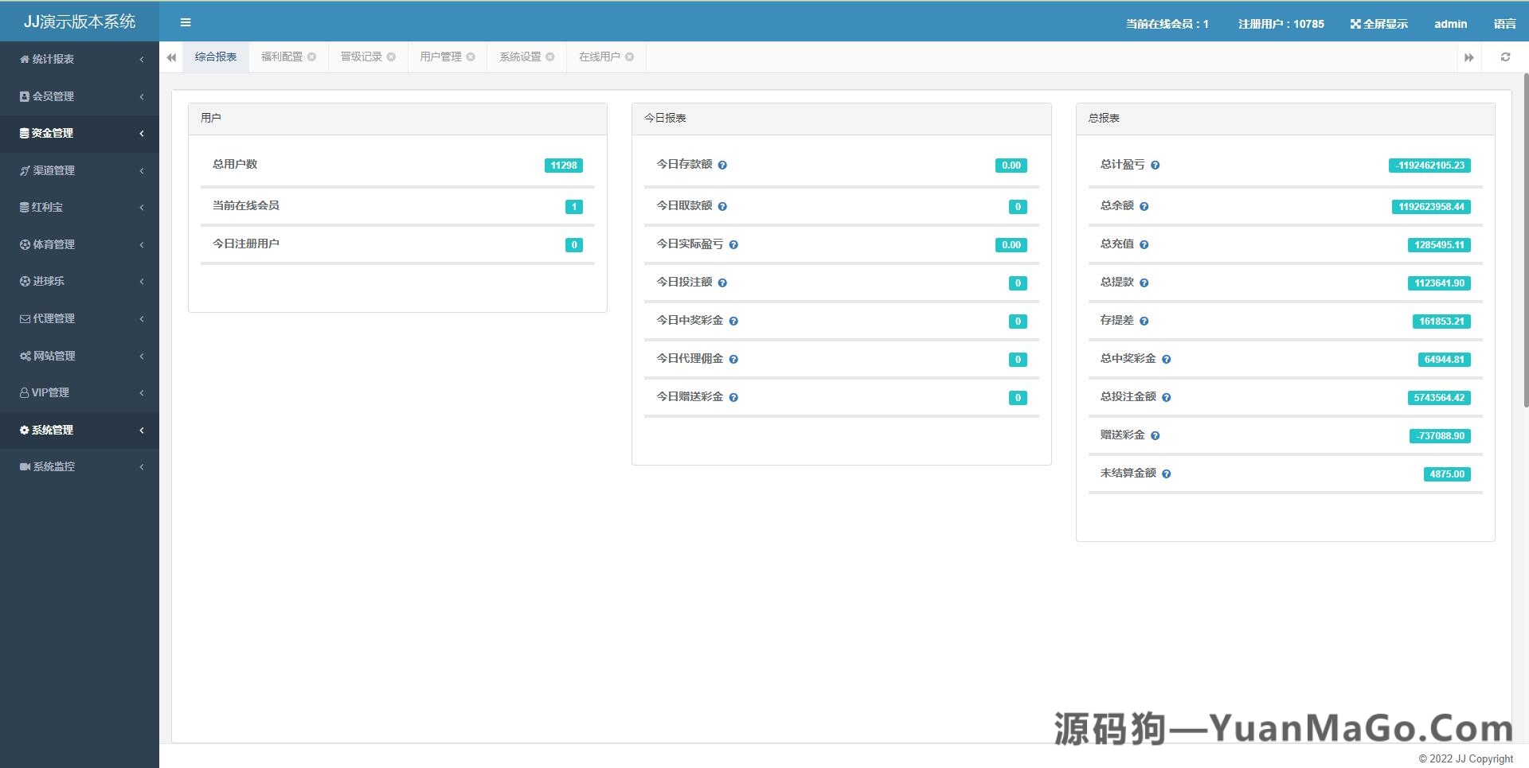Toggle fullscreen with 全屏显示
The image size is (1529, 768).
1378,23
